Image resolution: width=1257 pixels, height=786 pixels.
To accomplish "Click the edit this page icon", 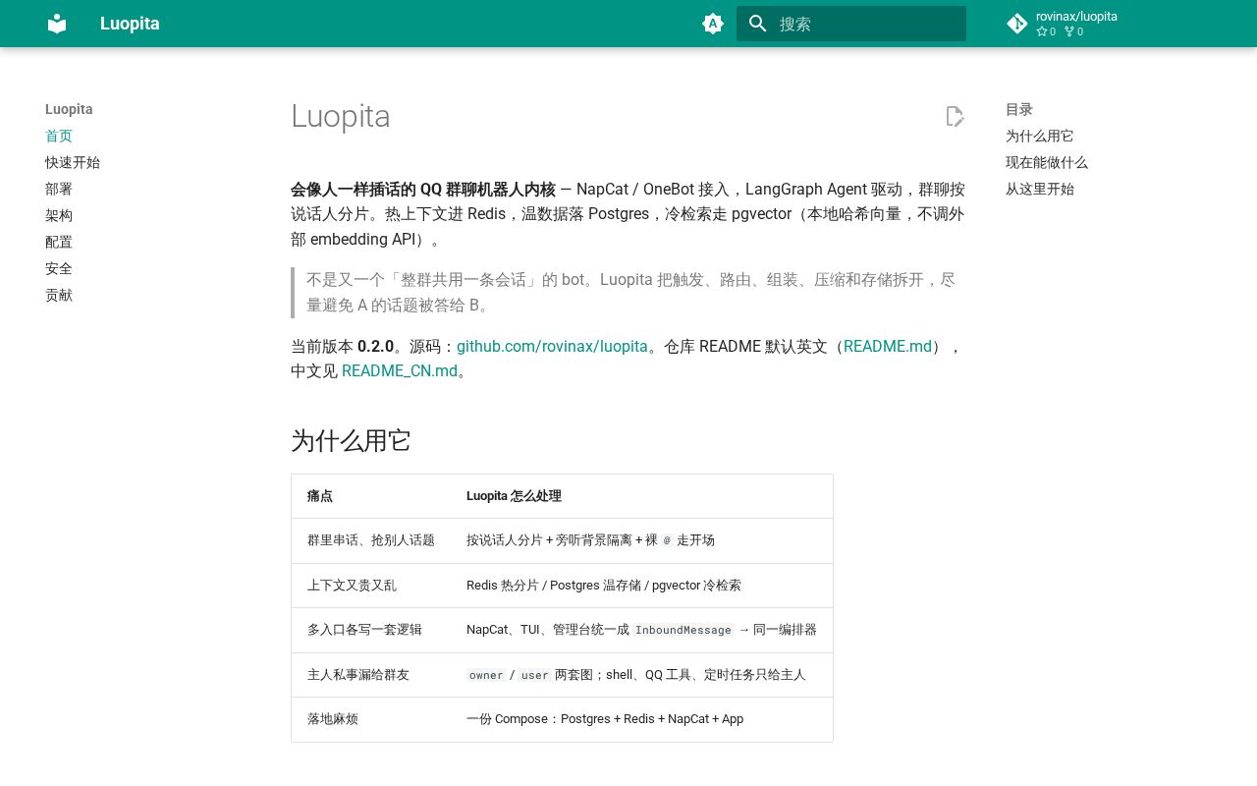I will click(955, 117).
